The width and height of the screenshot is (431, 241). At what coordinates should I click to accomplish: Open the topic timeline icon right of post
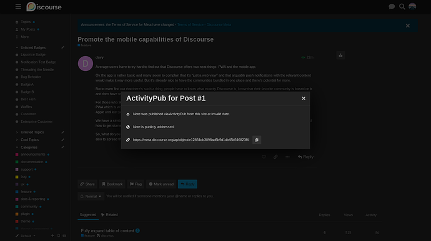click(340, 55)
